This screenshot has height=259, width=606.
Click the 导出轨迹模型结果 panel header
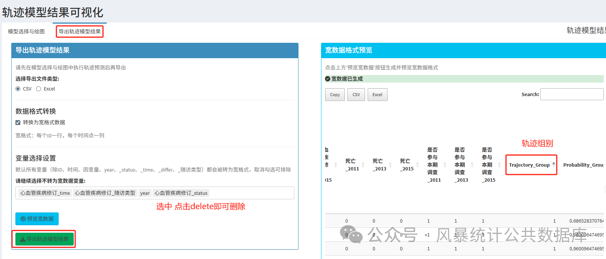pos(155,50)
